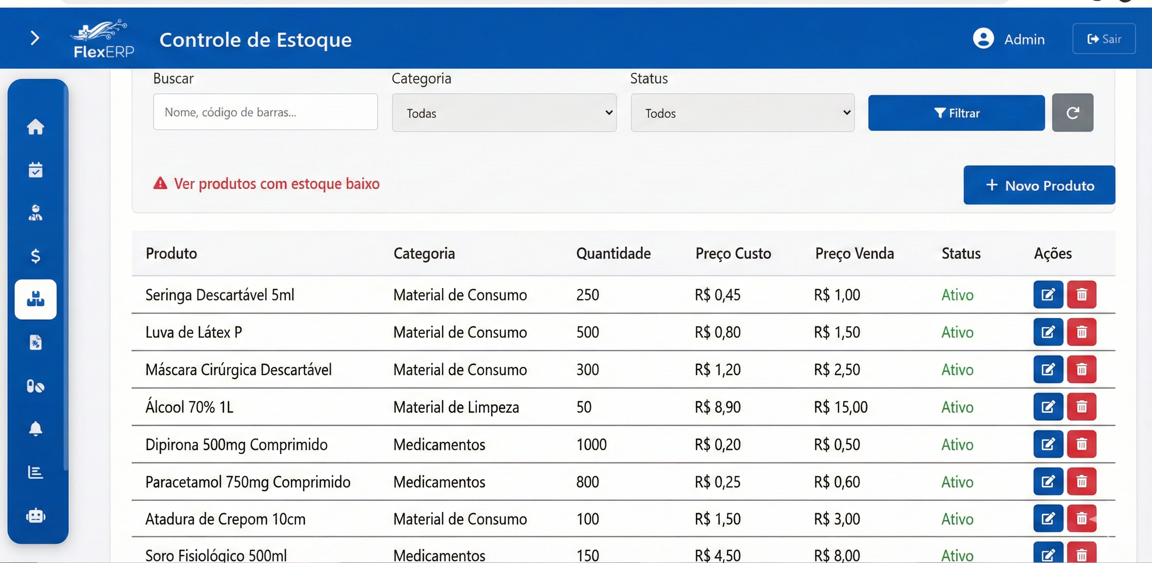1152x563 pixels.
Task: Expand the sidebar with the chevron arrow
Action: (35, 38)
